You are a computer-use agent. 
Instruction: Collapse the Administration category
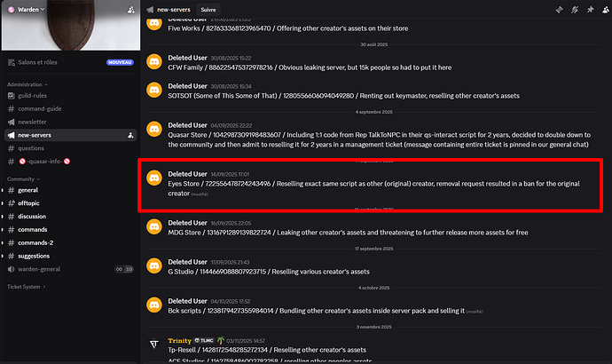pos(27,84)
